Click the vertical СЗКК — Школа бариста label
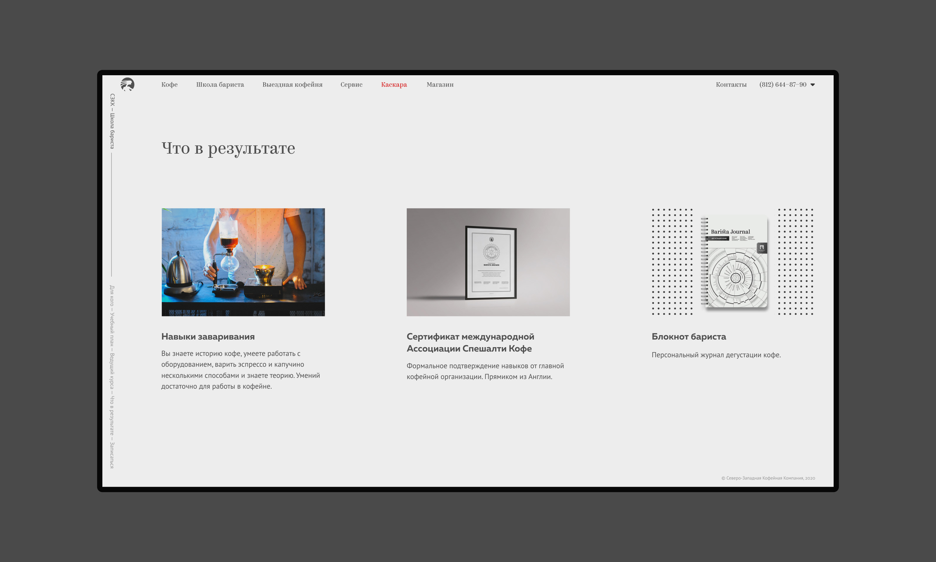The image size is (936, 562). coord(112,121)
